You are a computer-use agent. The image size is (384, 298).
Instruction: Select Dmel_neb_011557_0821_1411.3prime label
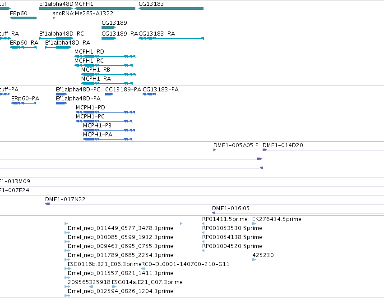(120, 273)
